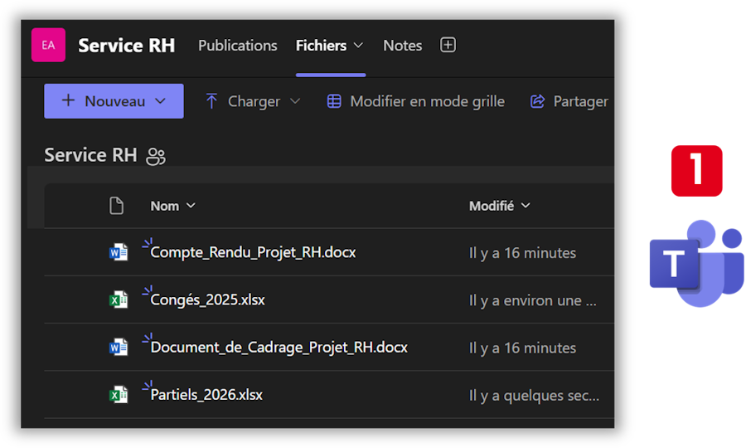Click the Partager share icon

click(x=537, y=101)
